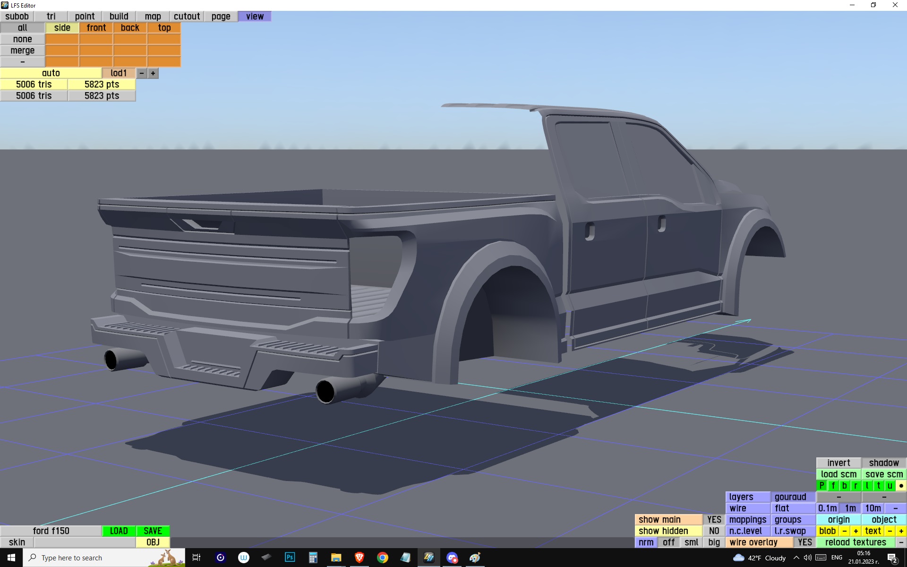Toggle wire overlay YES setting
Image resolution: width=907 pixels, height=567 pixels.
(804, 542)
